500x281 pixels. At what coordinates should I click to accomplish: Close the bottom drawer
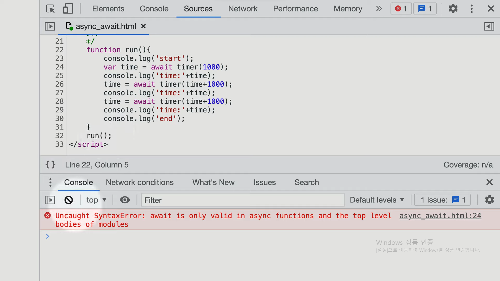click(x=489, y=182)
